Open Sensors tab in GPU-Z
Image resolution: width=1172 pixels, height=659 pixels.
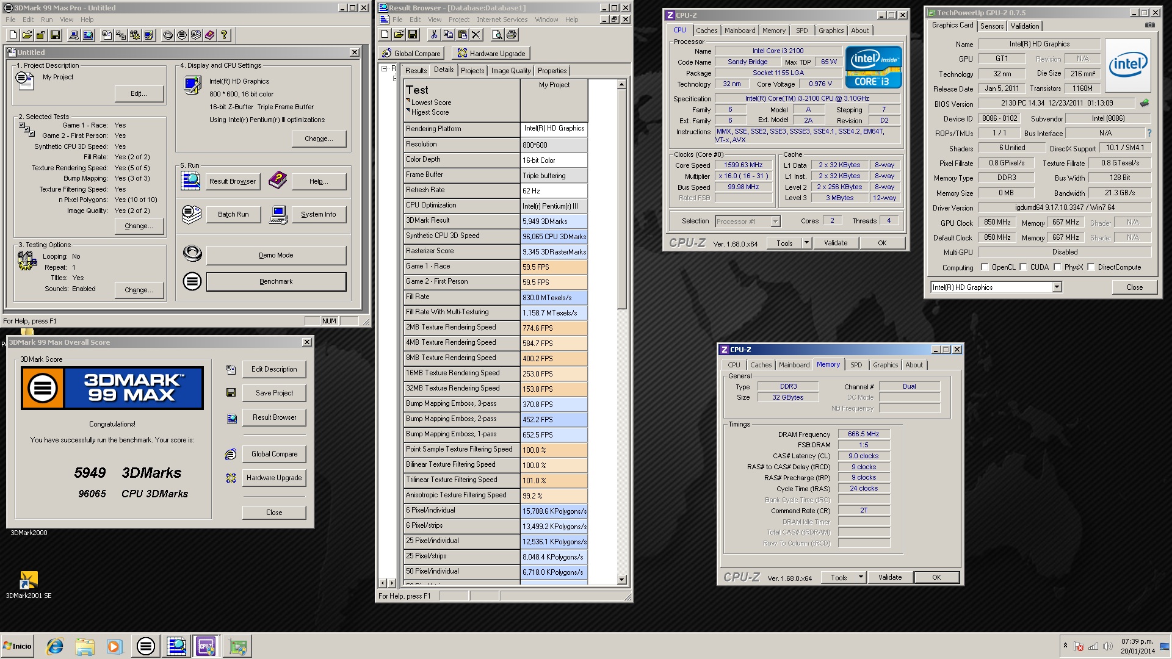pyautogui.click(x=991, y=26)
